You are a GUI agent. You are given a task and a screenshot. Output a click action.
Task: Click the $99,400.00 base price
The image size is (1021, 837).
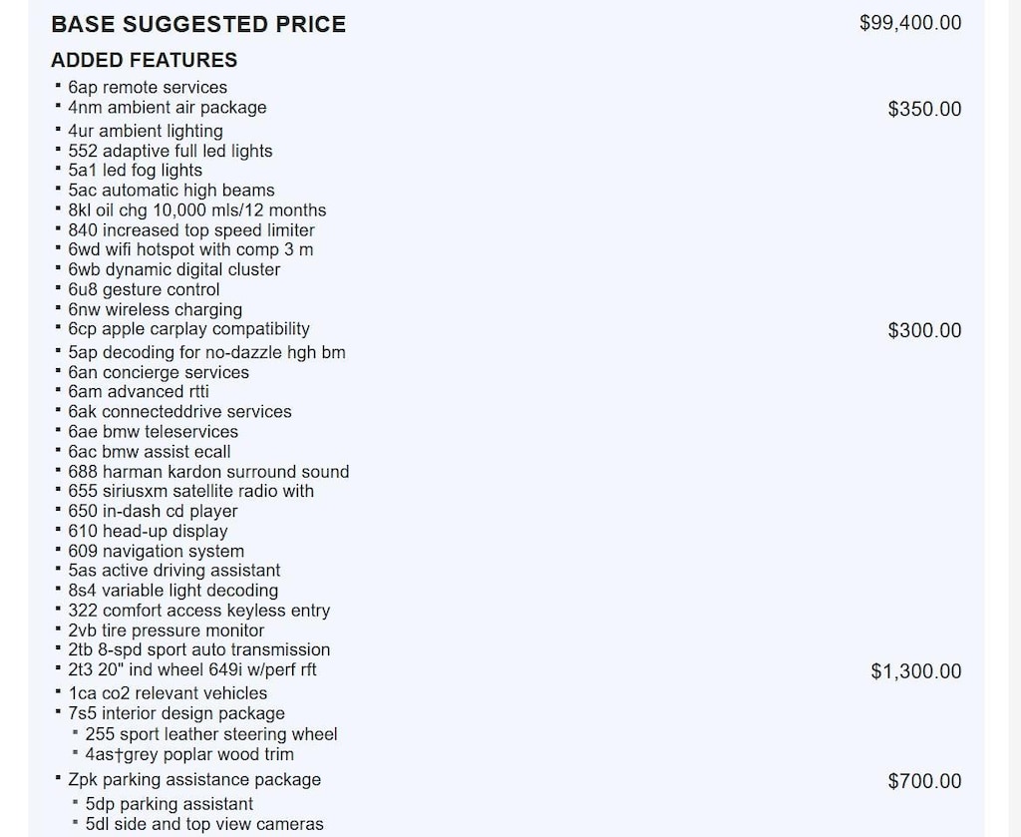910,22
